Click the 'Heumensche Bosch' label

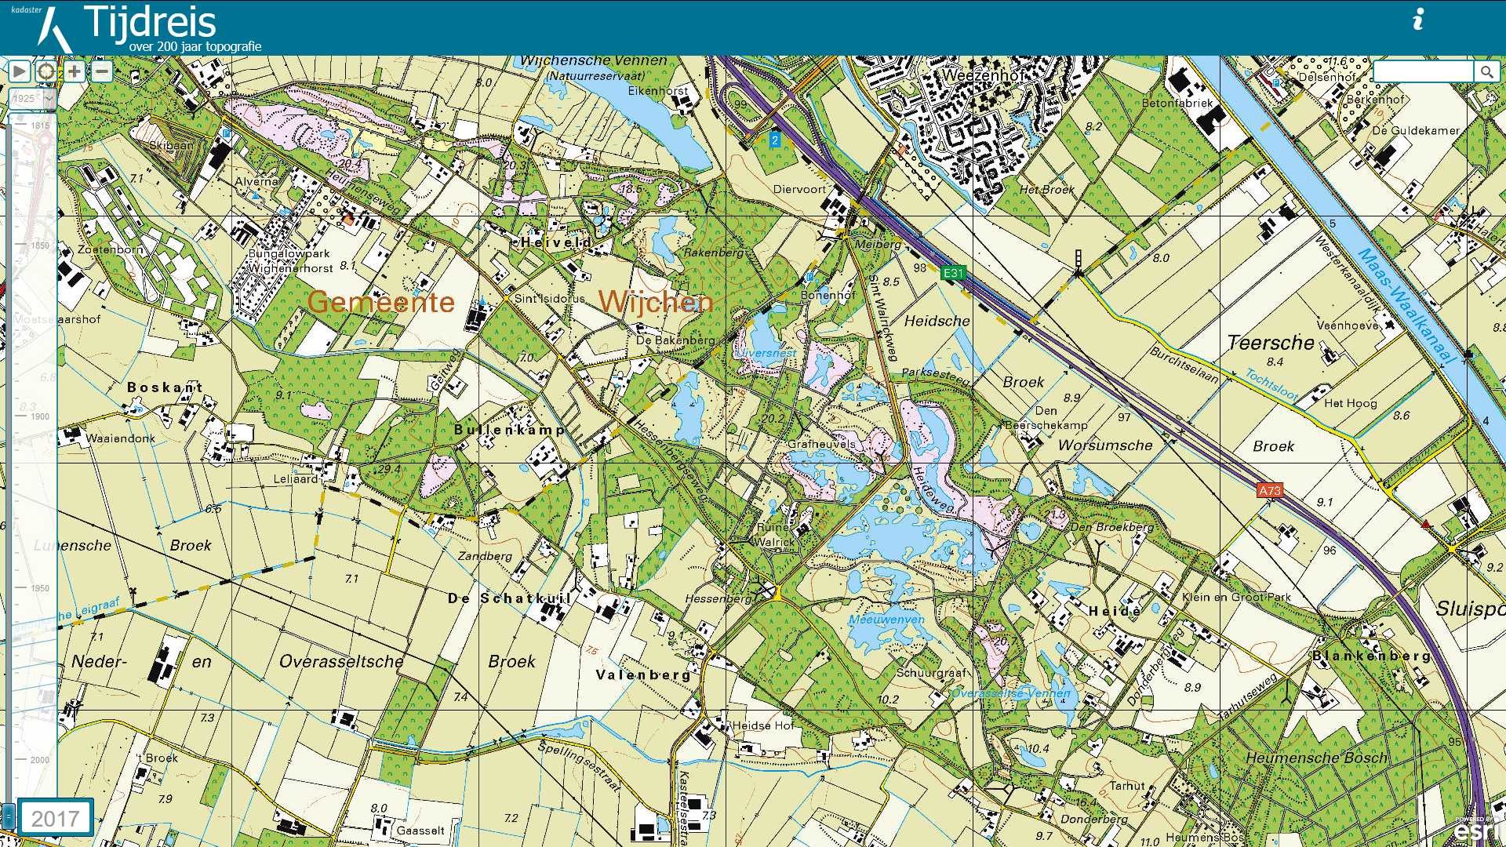[1316, 758]
